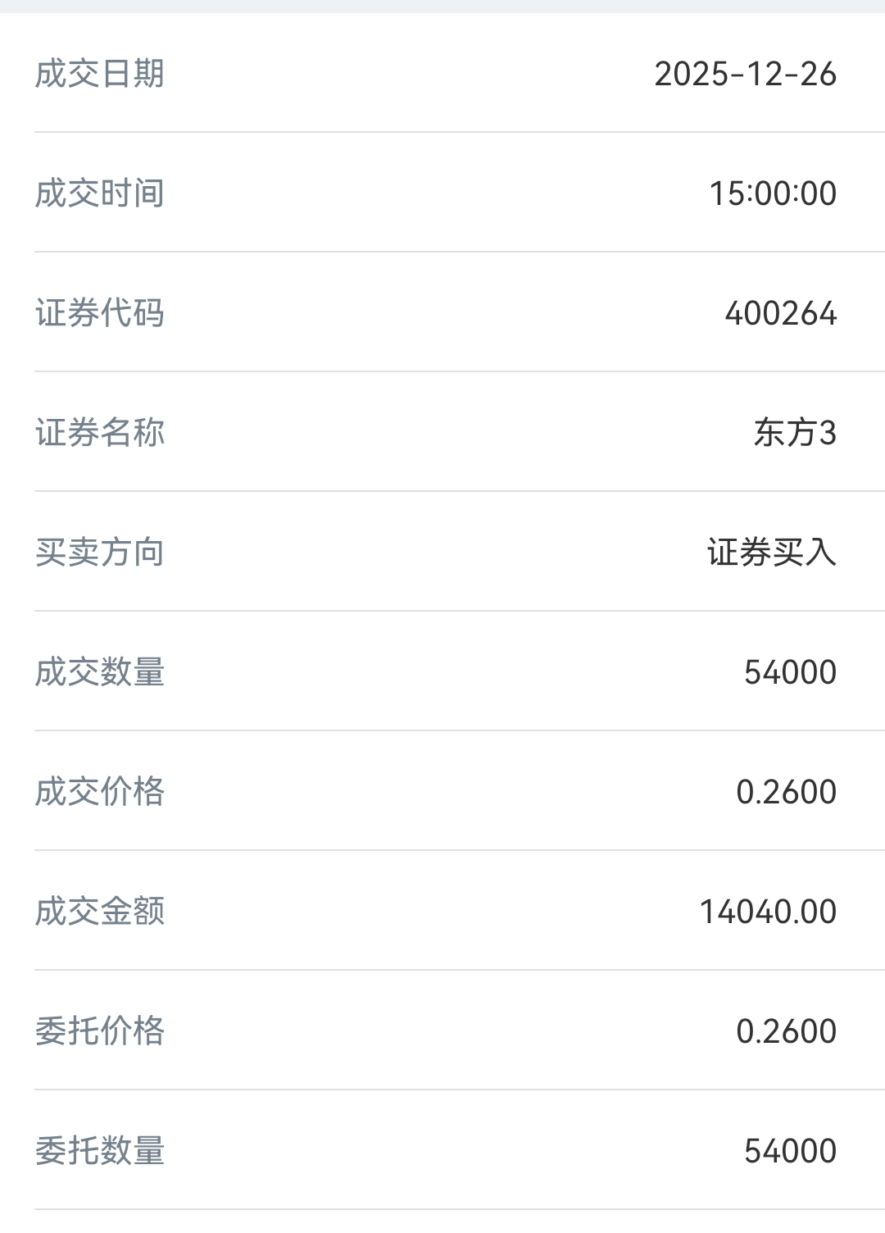Select the 成交日期 label

(99, 74)
